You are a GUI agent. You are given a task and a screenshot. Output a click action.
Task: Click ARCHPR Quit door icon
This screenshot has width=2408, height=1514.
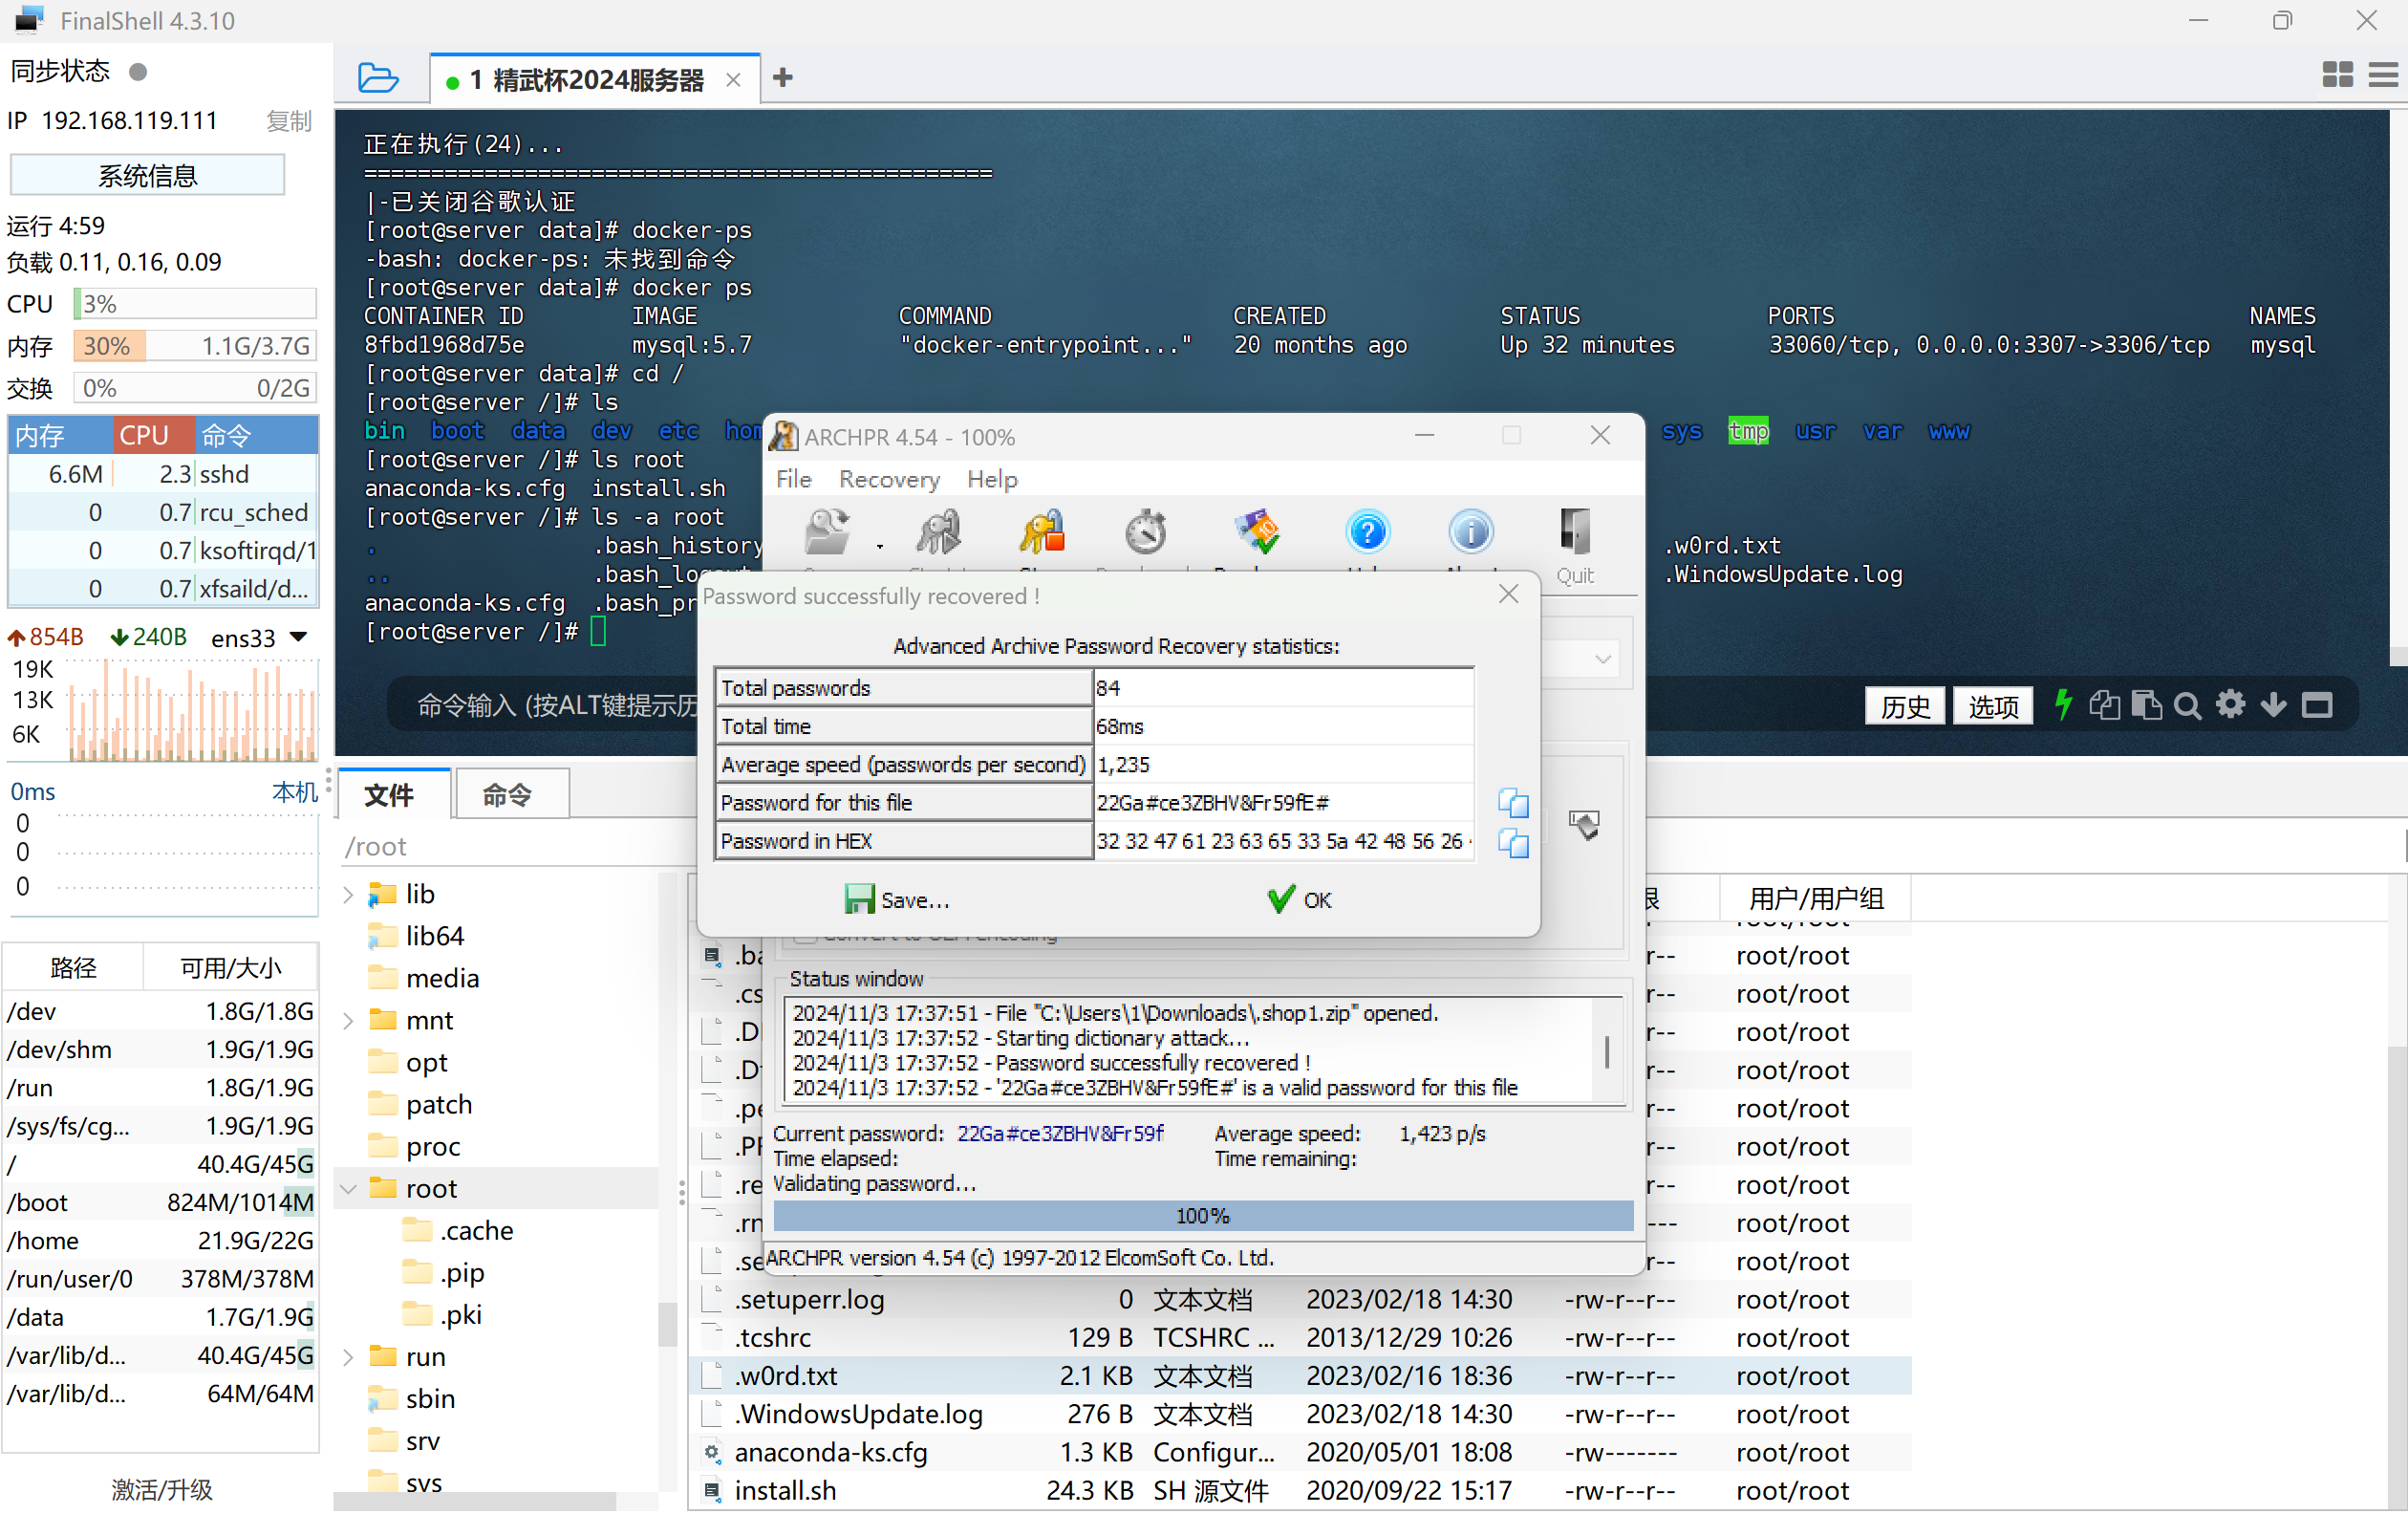coord(1575,532)
